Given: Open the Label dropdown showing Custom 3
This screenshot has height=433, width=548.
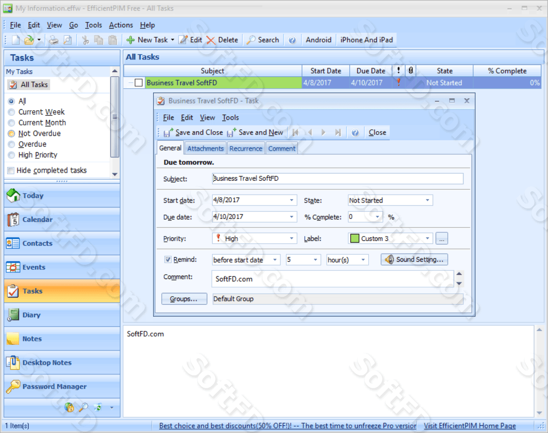Looking at the screenshot, I should [427, 239].
